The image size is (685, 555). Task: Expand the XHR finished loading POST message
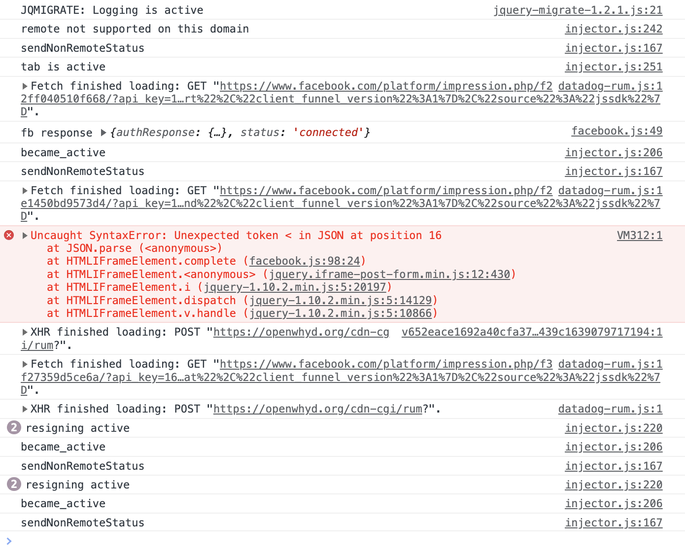click(24, 332)
